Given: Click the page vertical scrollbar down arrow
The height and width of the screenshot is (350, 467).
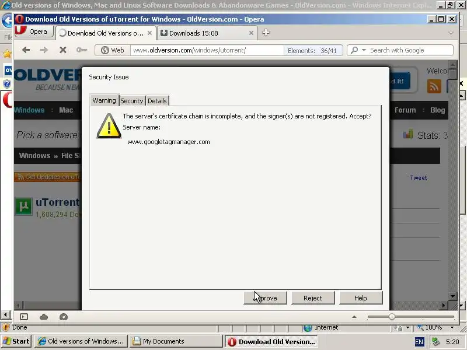Looking at the screenshot, I should click(453, 296).
